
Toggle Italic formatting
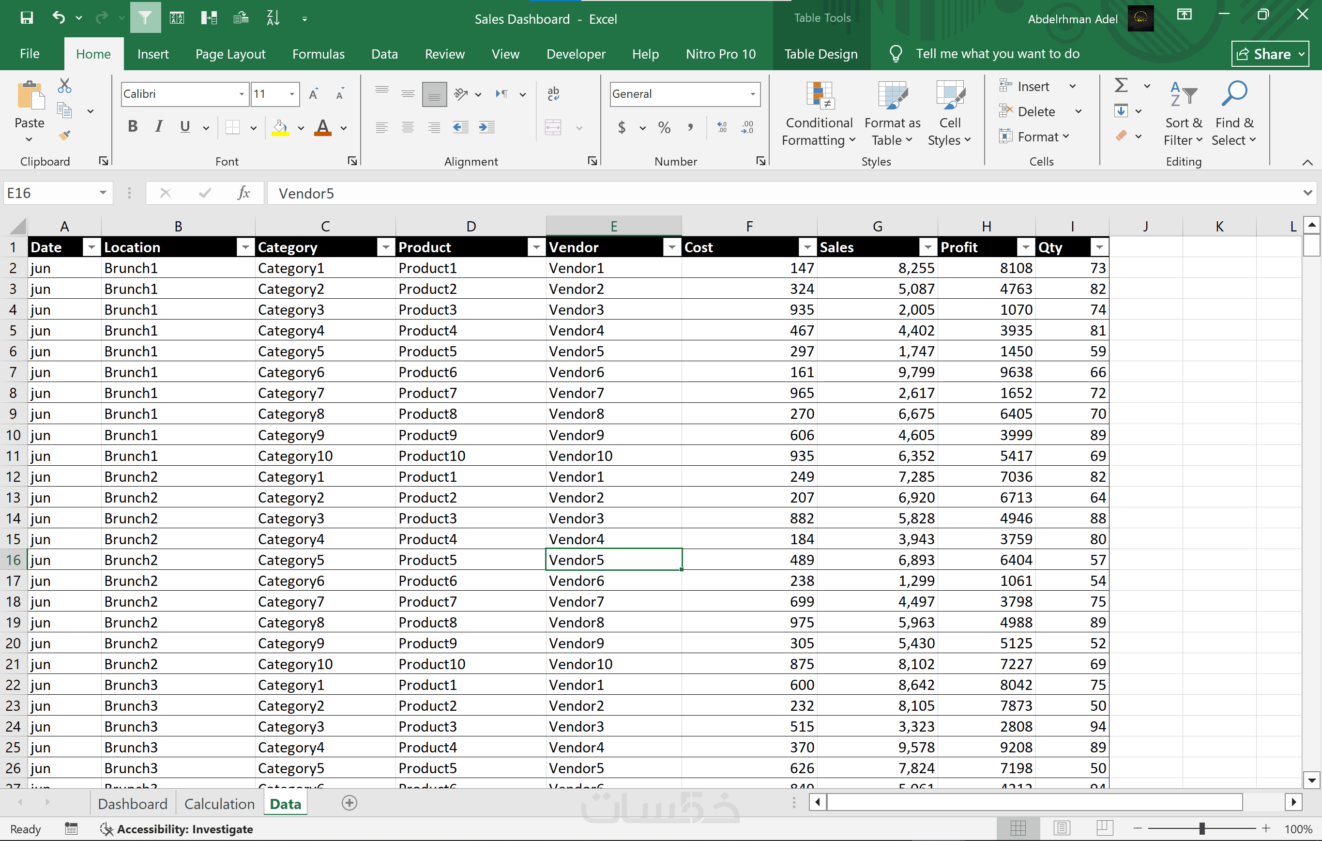click(159, 127)
